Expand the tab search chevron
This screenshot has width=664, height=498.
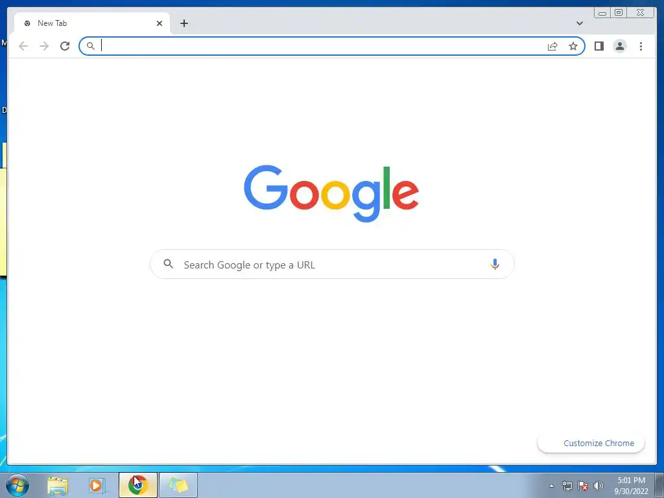point(580,23)
